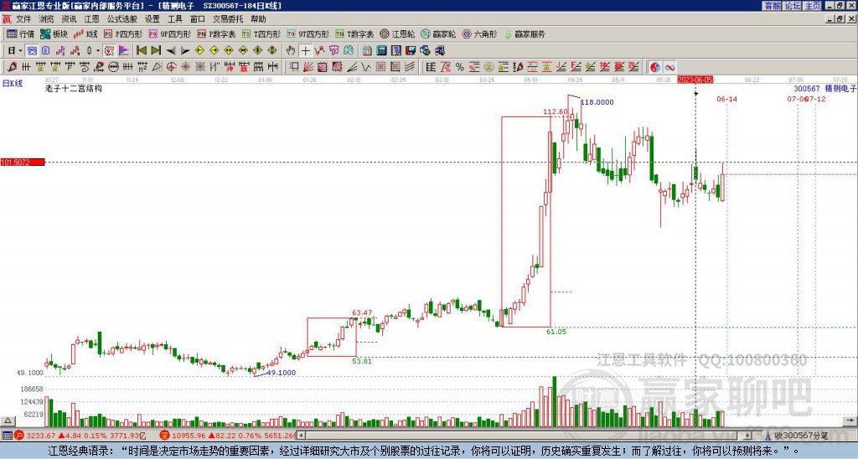The image size is (858, 459).
Task: Open the 六角形 hexagon tool
Action: 479,34
